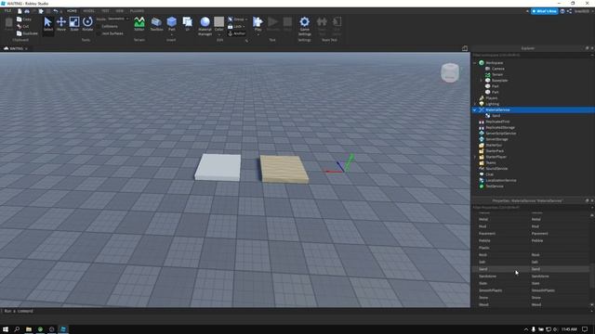This screenshot has height=334, width=595.
Task: Open the Play mode dropdown arrow
Action: click(258, 35)
